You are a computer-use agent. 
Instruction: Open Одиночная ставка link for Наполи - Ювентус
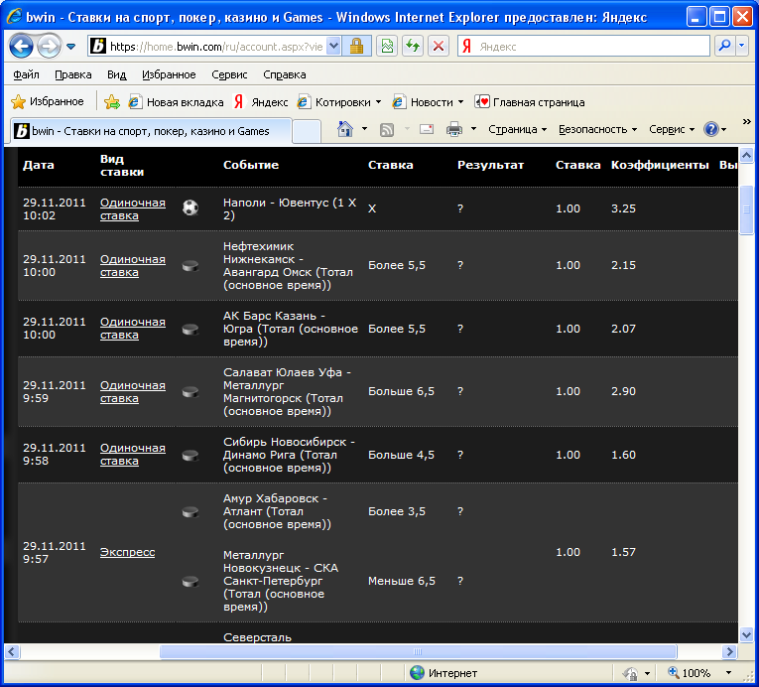pos(133,208)
